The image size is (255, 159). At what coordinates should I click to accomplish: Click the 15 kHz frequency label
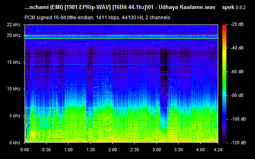13,62
